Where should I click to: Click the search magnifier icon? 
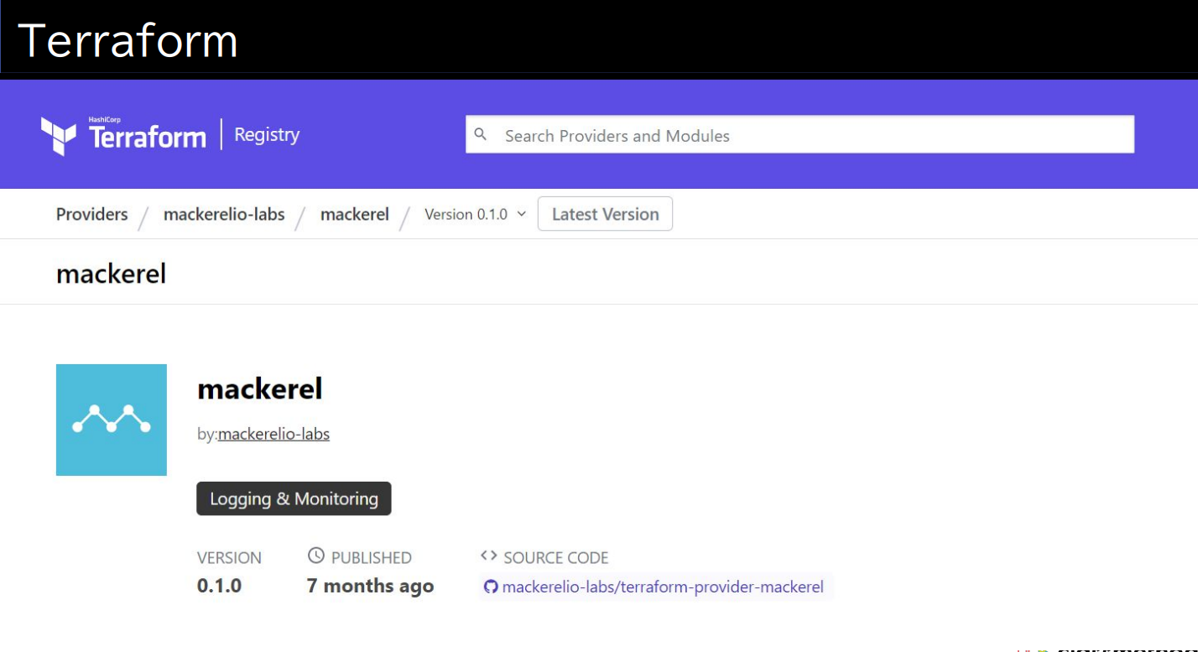pos(481,134)
